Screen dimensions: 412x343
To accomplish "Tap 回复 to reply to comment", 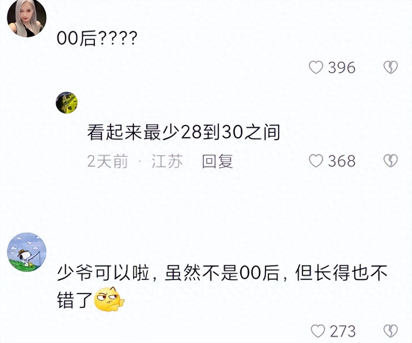I will pyautogui.click(x=217, y=161).
